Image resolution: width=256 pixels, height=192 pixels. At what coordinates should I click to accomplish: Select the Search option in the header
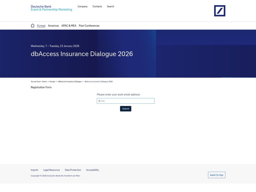(110, 6)
